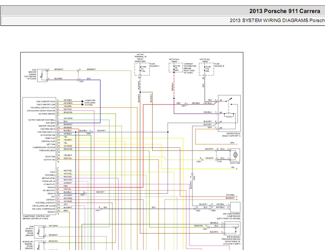Image resolution: width=325 pixels, height=250 pixels.
Task: Select the 'FOOTWELL DEFROST FLAP' pin label
Action: pos(43,108)
